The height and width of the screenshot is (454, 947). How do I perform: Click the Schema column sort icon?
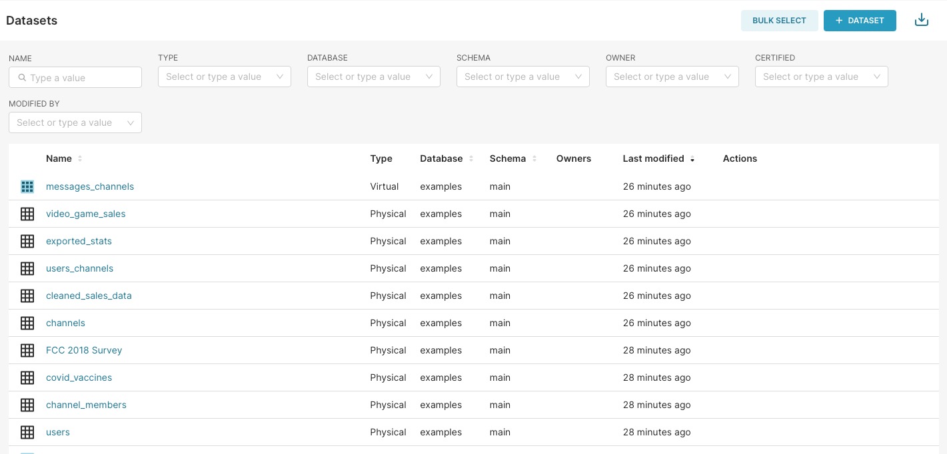click(x=534, y=158)
